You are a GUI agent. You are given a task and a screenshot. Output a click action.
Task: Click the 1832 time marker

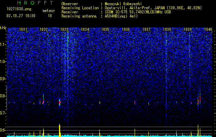(x=44, y=29)
